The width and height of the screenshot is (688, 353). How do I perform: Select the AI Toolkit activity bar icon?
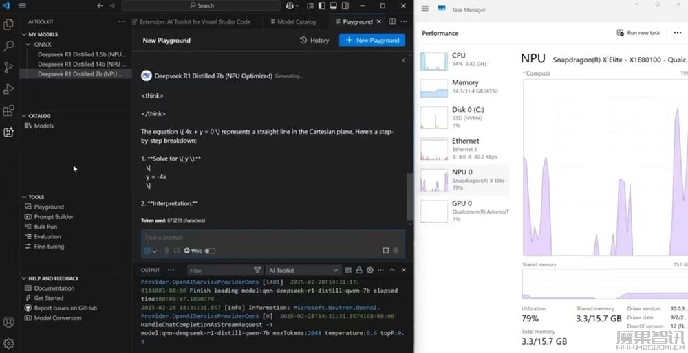(x=8, y=132)
